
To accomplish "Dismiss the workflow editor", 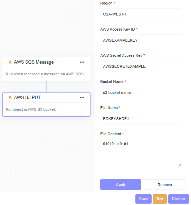I will coord(179,199).
